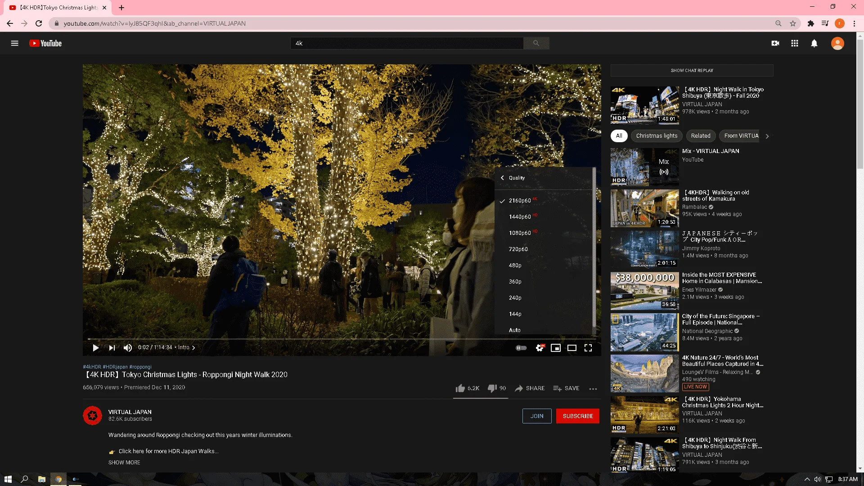Expand the Intro chapter list

[x=187, y=348]
